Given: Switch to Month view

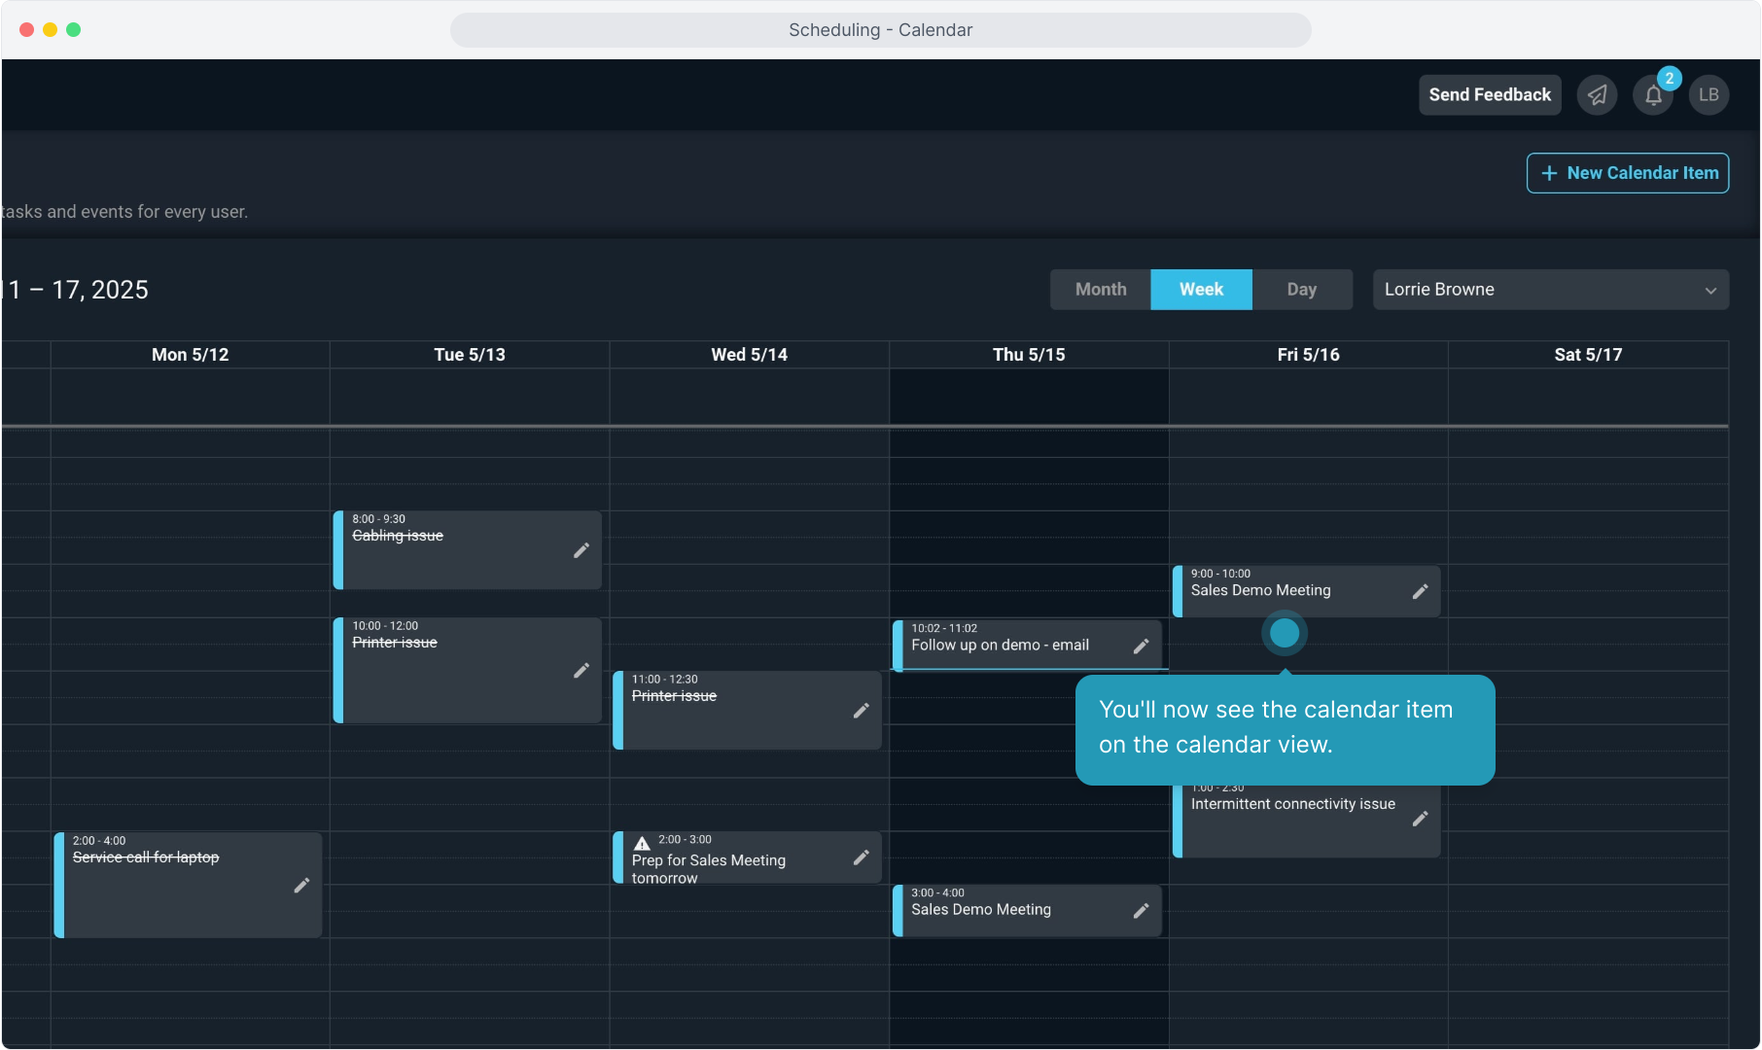Looking at the screenshot, I should tap(1100, 290).
